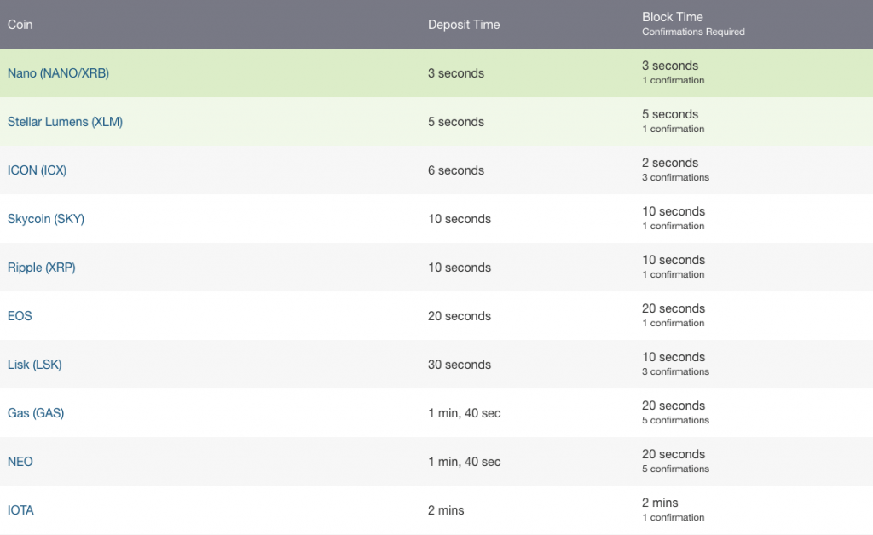Click NEO's 5 confirmations text

click(675, 469)
